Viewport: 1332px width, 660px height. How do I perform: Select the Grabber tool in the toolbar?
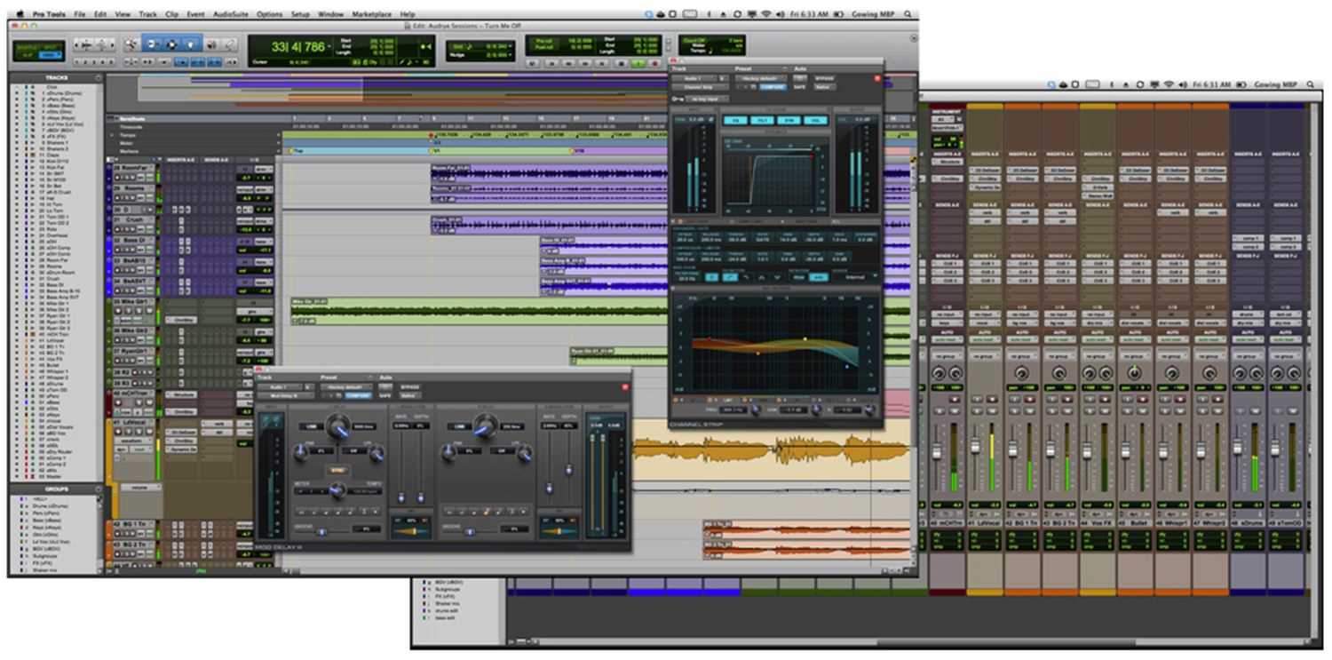(192, 45)
